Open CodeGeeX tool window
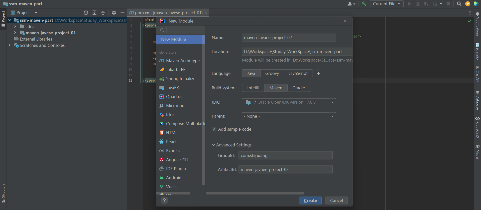The image size is (481, 210). pyautogui.click(x=477, y=128)
